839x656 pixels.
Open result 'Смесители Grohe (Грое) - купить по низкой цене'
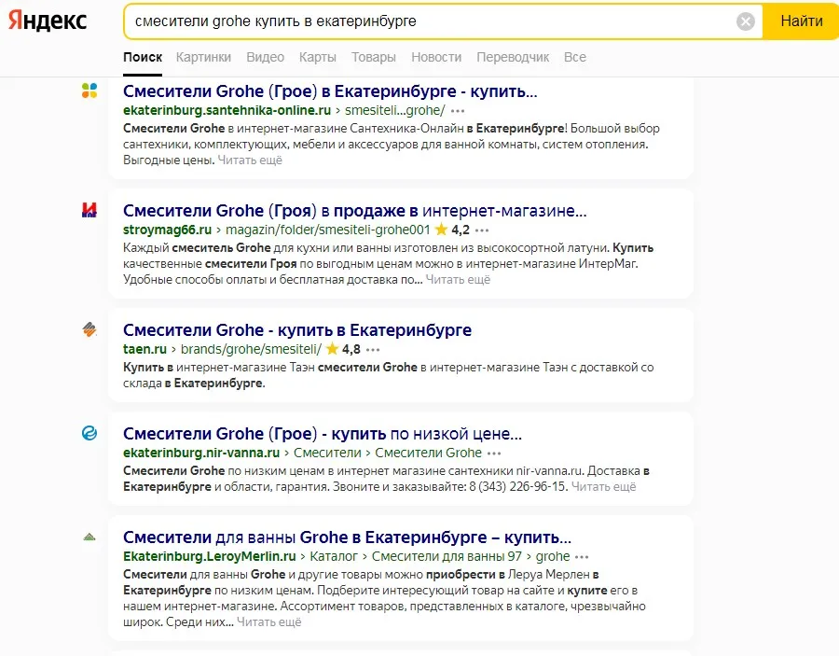pyautogui.click(x=323, y=434)
